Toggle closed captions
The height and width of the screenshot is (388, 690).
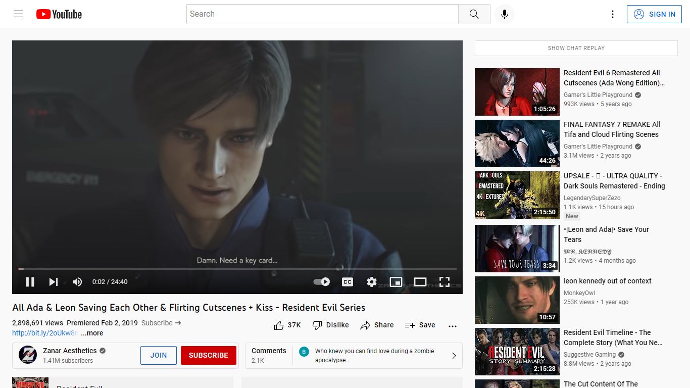[x=348, y=282]
